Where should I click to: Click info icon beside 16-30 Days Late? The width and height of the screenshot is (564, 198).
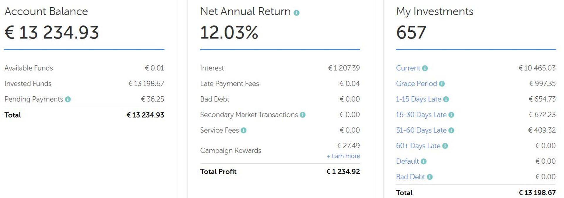pyautogui.click(x=451, y=115)
